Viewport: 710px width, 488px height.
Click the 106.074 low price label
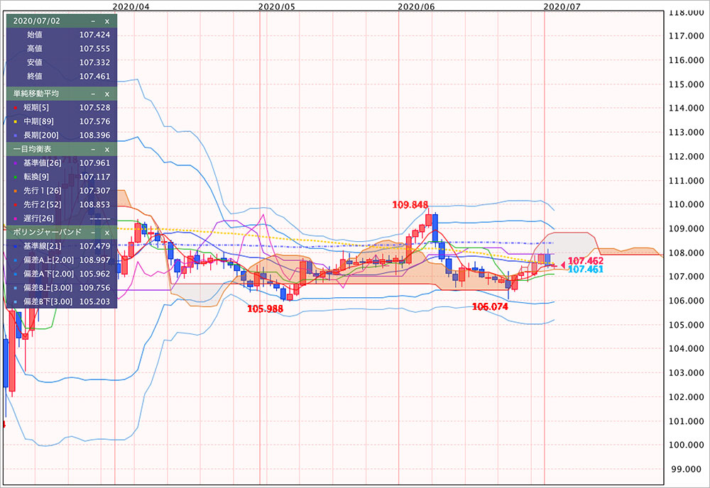point(490,306)
